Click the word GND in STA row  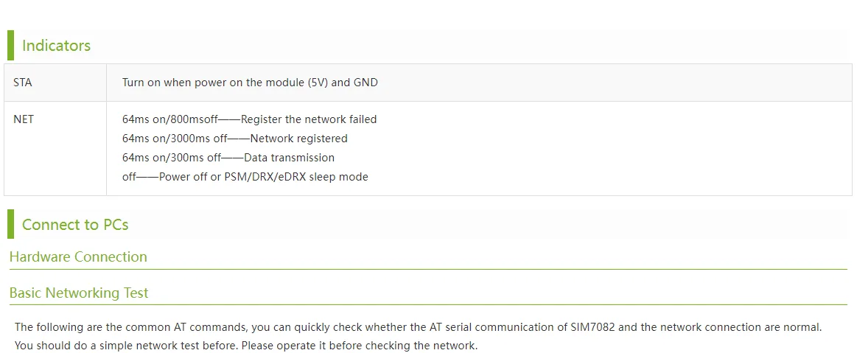[365, 83]
